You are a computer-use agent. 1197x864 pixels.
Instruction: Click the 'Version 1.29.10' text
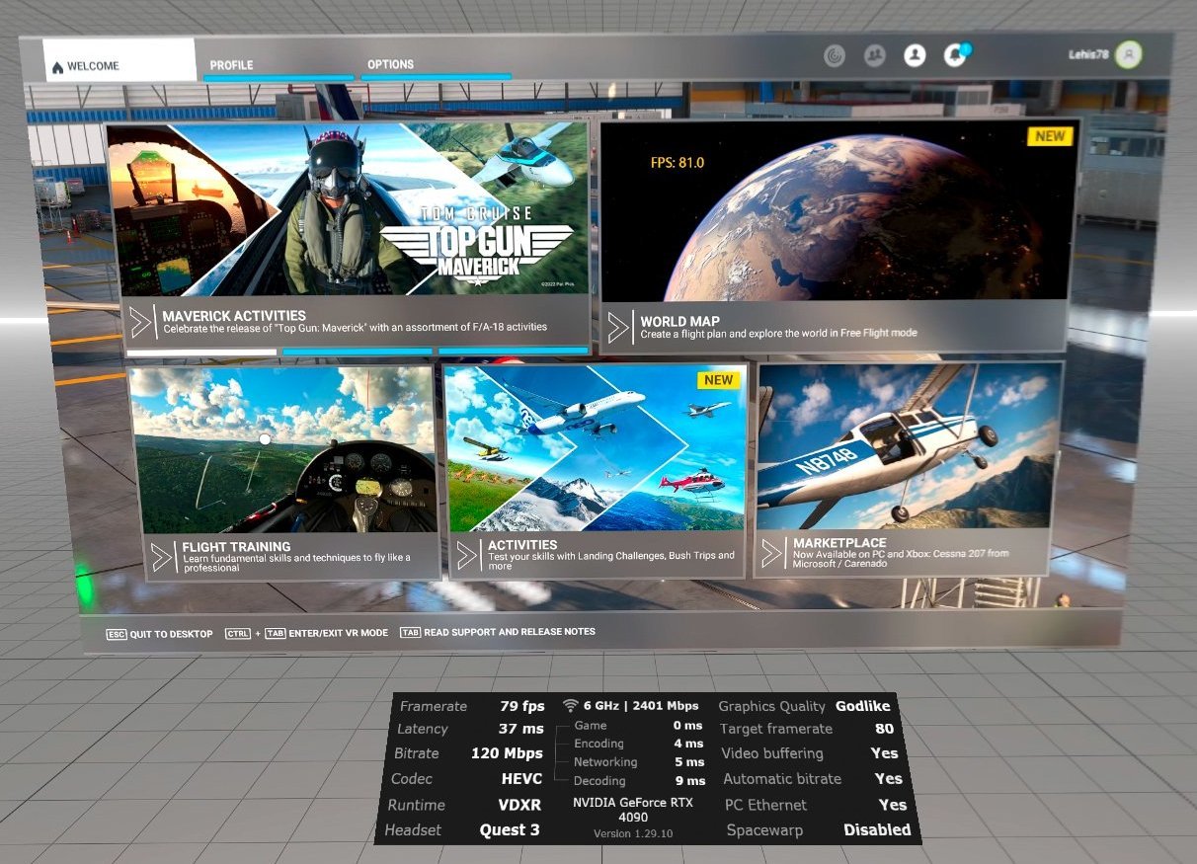coord(633,834)
